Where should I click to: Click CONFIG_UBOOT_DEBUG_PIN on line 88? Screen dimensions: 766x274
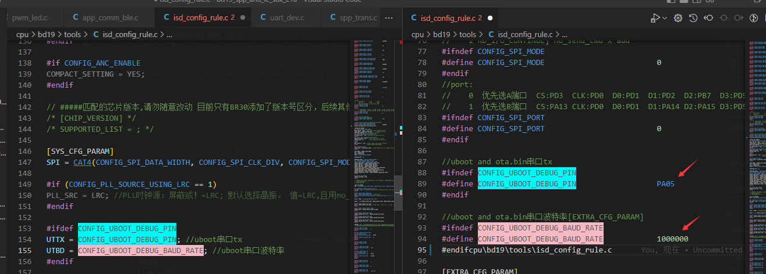527,172
